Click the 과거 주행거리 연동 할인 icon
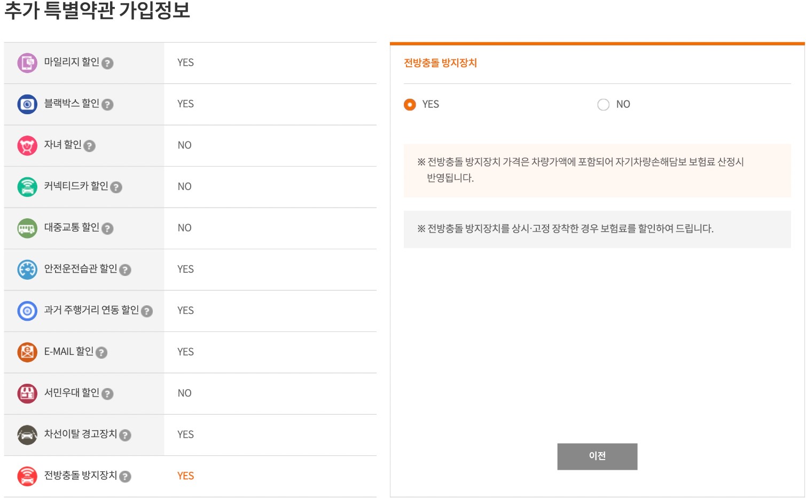 (27, 311)
